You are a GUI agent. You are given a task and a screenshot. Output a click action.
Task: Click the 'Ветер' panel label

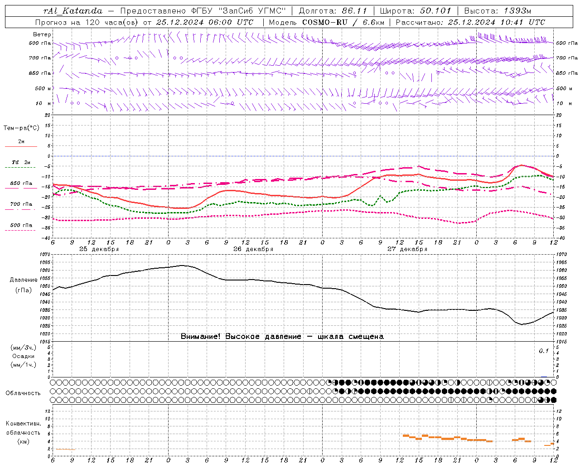(42, 34)
